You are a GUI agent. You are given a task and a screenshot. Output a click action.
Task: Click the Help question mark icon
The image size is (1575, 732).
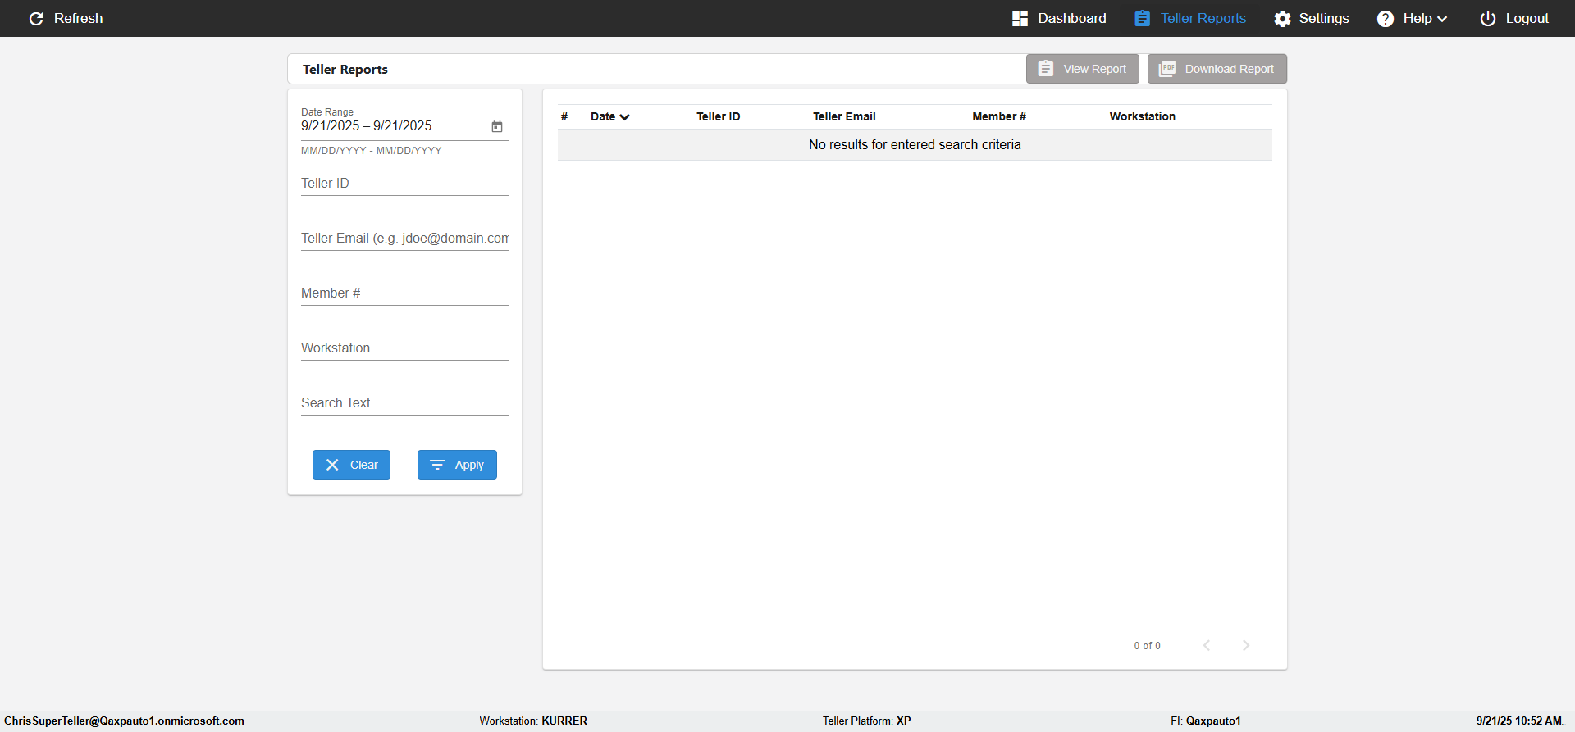coord(1386,18)
